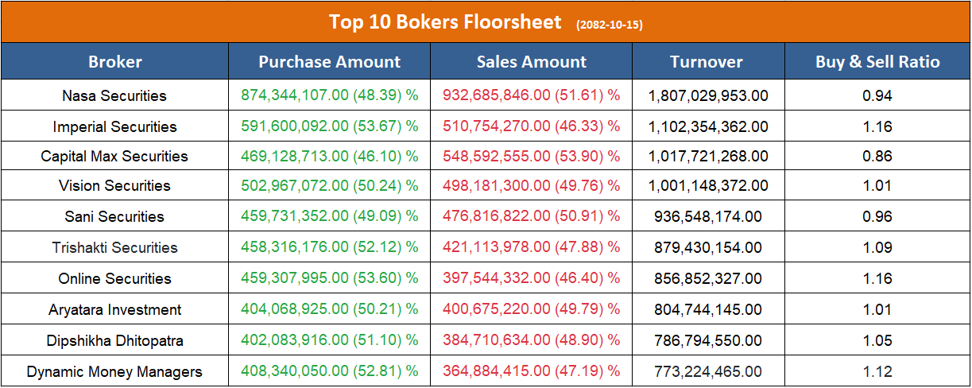Click the Turnover column header

click(707, 62)
